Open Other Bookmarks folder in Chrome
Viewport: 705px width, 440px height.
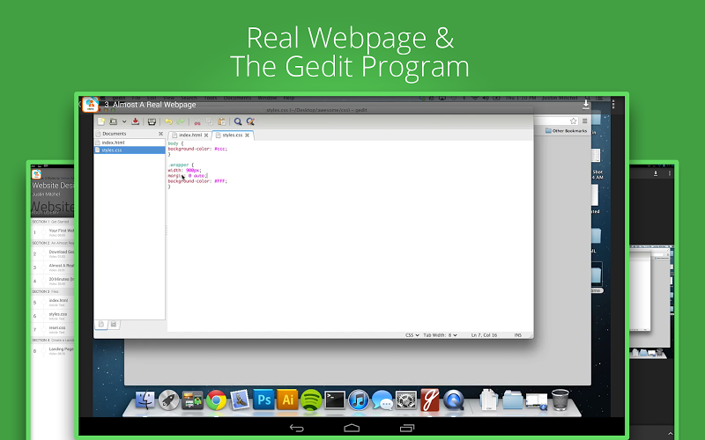pos(566,130)
